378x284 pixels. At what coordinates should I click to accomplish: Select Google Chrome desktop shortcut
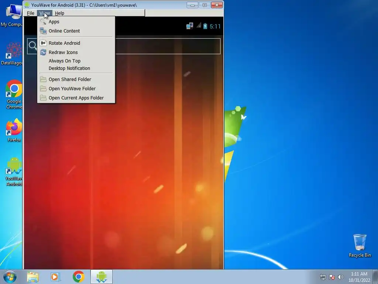click(x=14, y=94)
